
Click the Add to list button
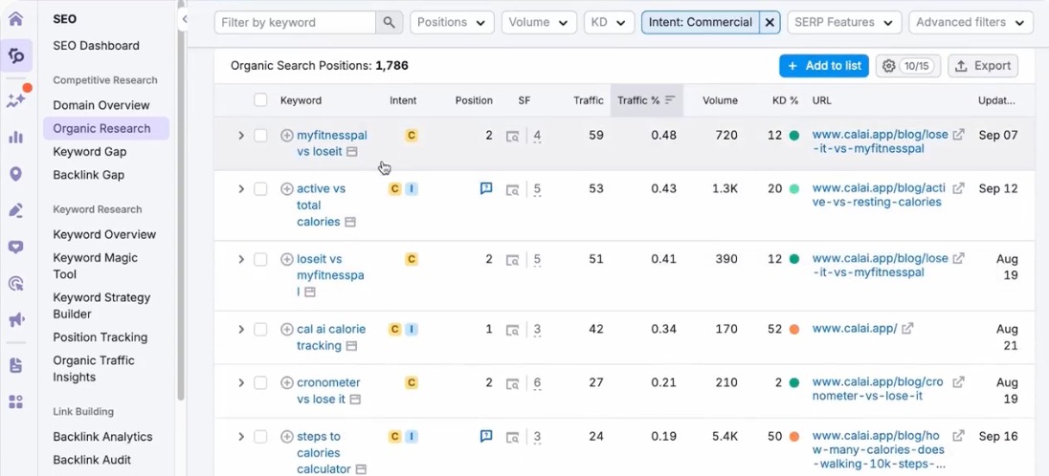[x=823, y=66]
